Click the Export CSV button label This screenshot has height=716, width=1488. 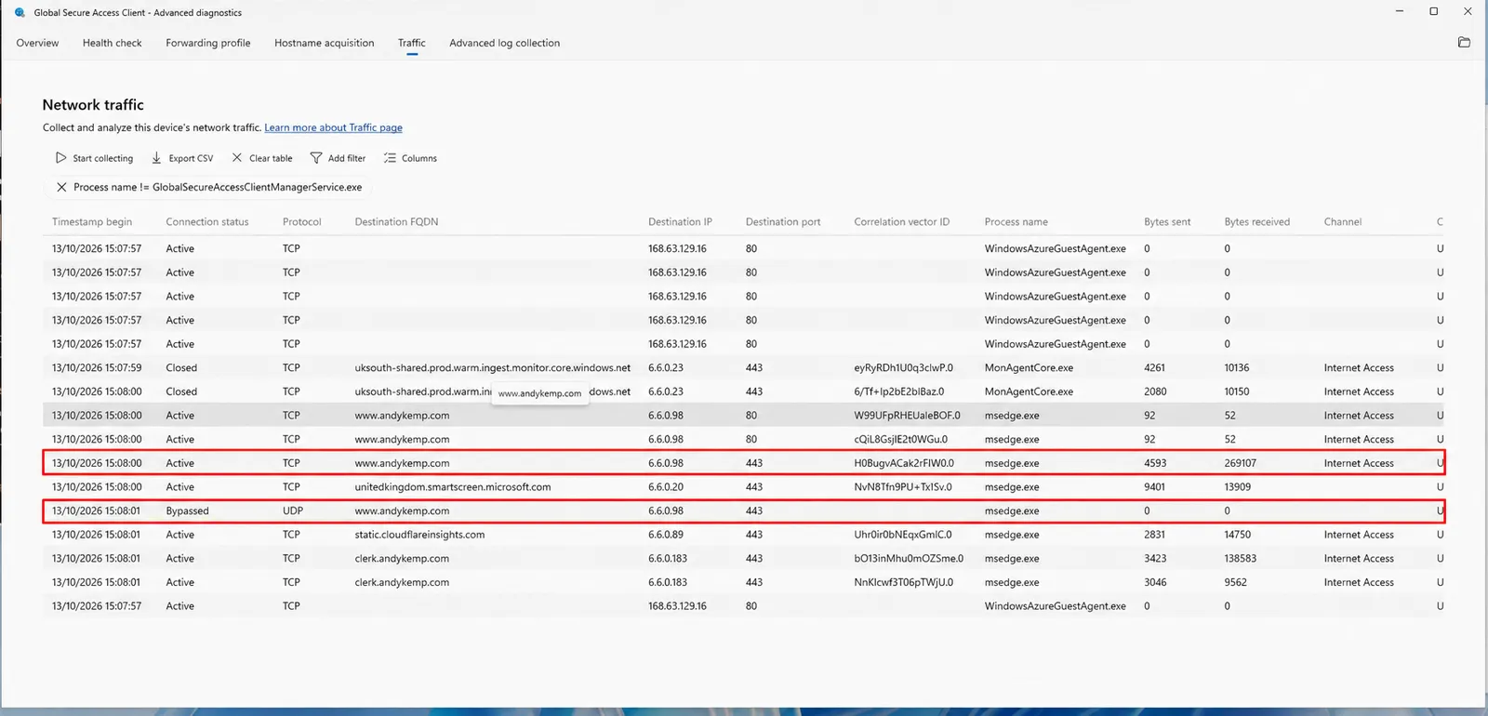tap(192, 158)
